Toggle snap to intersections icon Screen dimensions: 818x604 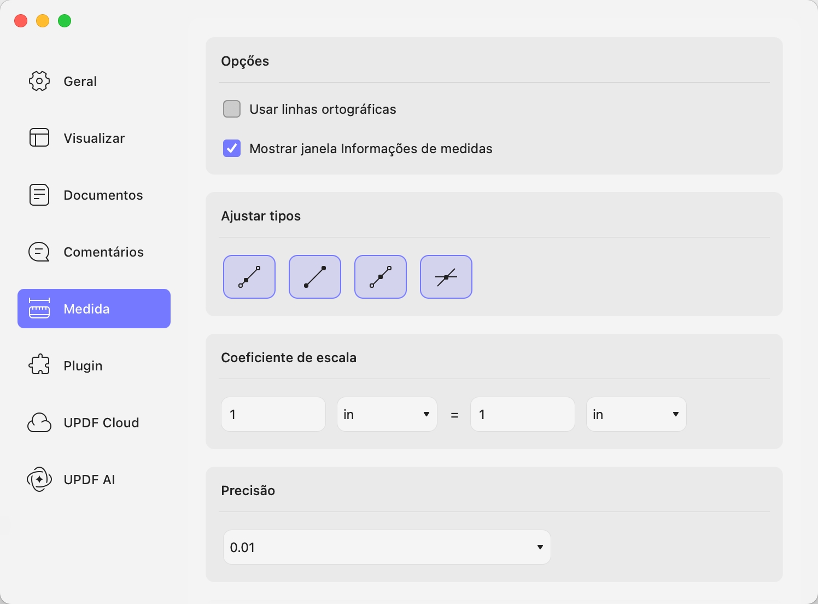point(446,277)
